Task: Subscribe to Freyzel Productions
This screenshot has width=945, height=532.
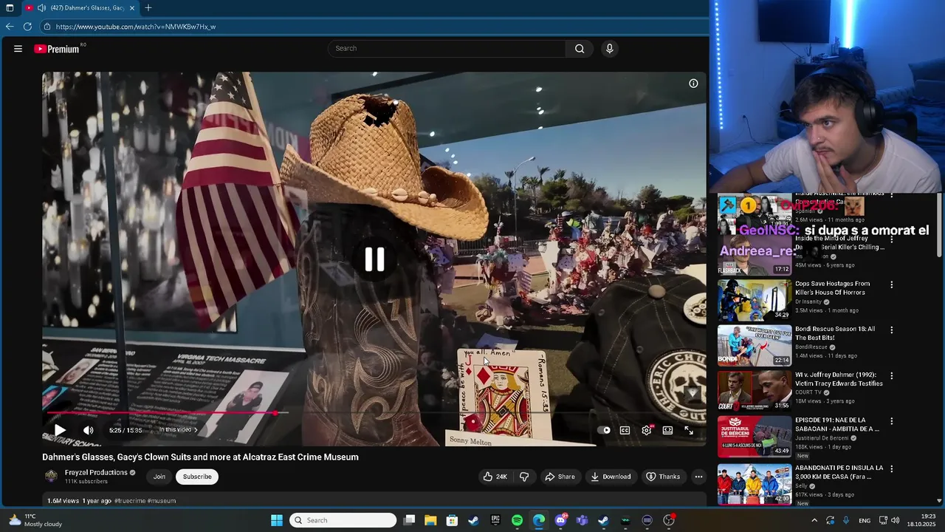Action: [197, 477]
